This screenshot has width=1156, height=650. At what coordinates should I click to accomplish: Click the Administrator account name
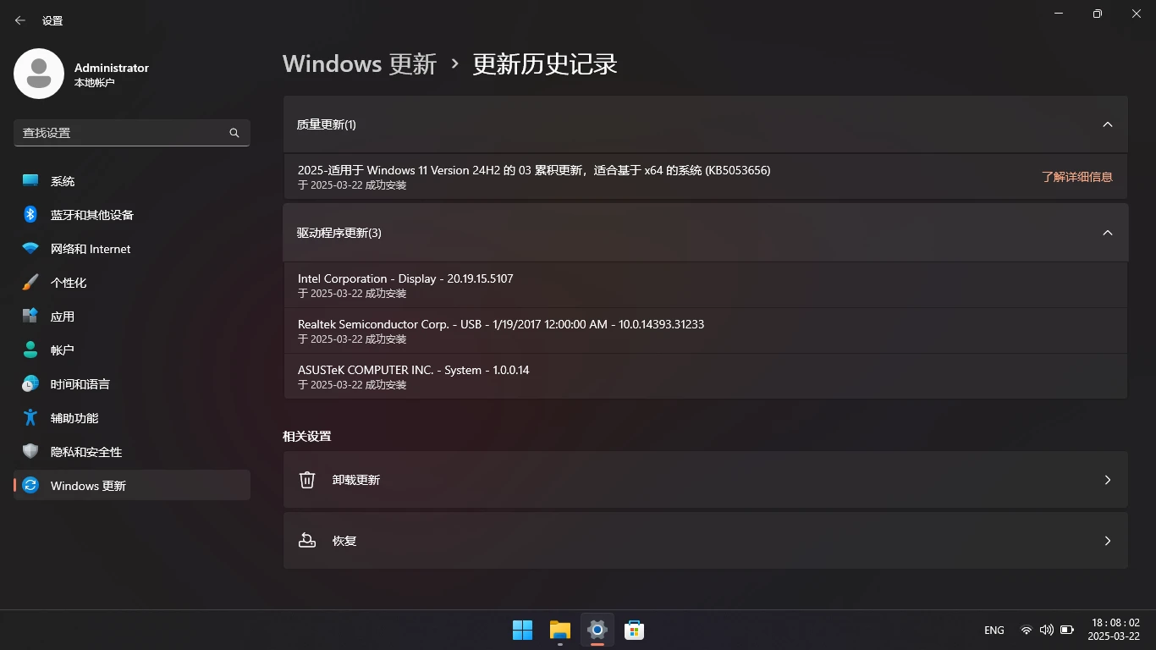coord(112,68)
